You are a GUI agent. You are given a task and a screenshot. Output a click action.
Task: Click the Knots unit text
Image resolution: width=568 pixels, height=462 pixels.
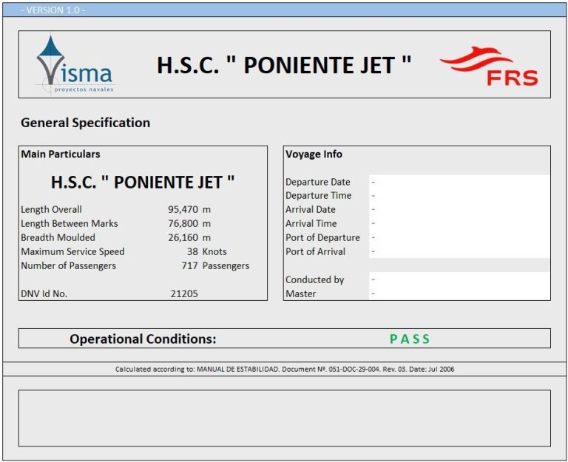(214, 251)
